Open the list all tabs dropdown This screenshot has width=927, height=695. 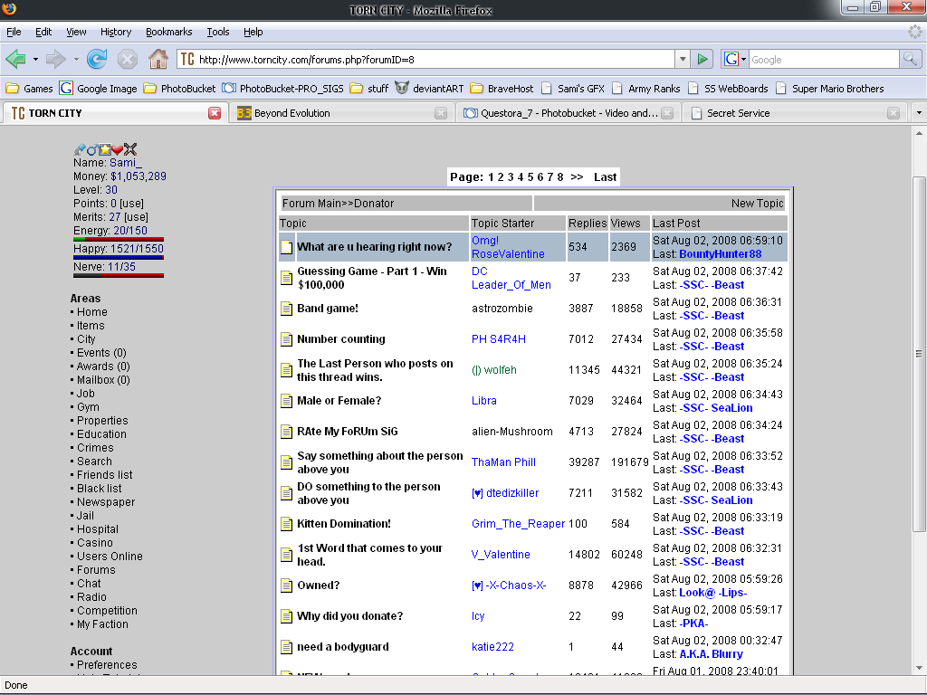click(918, 113)
